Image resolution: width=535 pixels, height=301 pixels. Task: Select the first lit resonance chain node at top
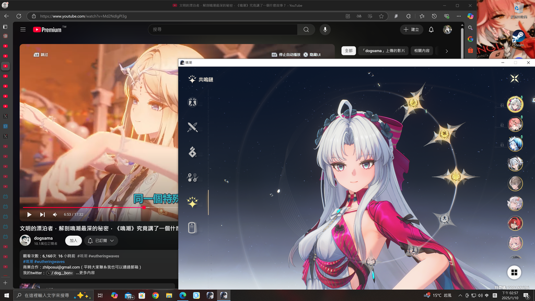[413, 102]
